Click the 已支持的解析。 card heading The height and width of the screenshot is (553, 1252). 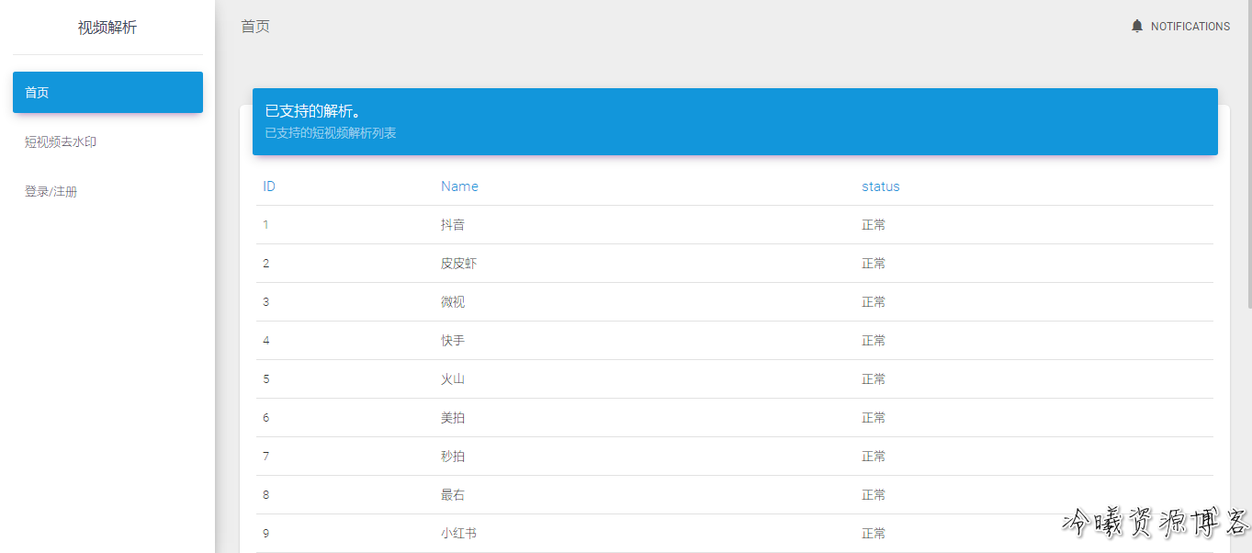312,111
